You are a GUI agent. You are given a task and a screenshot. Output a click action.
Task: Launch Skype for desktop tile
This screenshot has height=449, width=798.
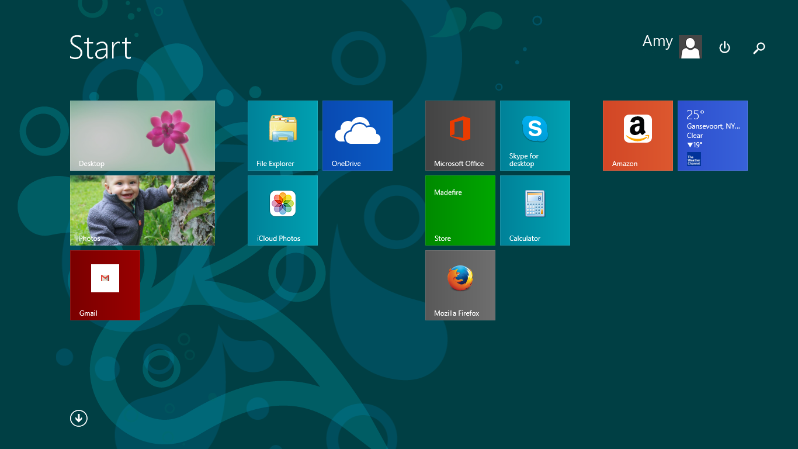click(535, 136)
